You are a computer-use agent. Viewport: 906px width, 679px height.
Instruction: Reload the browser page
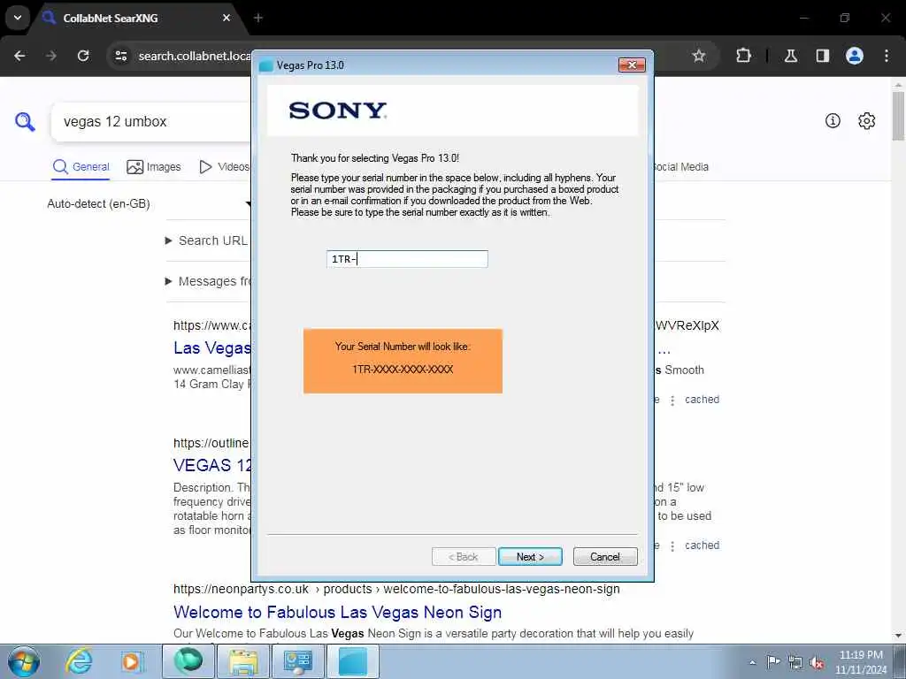pyautogui.click(x=83, y=56)
